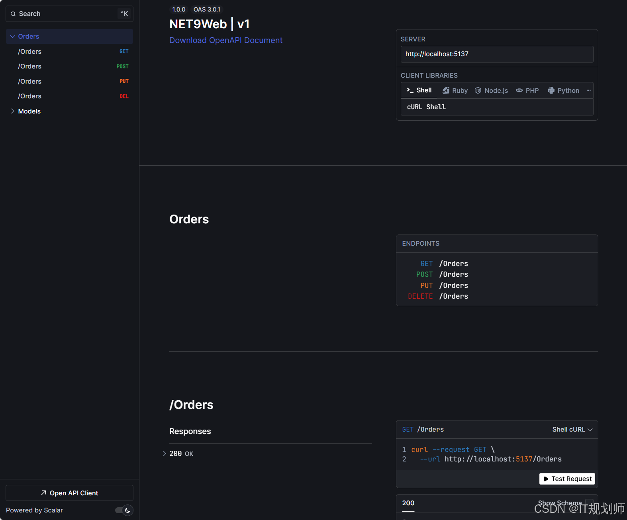Click the Open API Client button
Viewport: 627px width, 520px height.
pyautogui.click(x=69, y=493)
